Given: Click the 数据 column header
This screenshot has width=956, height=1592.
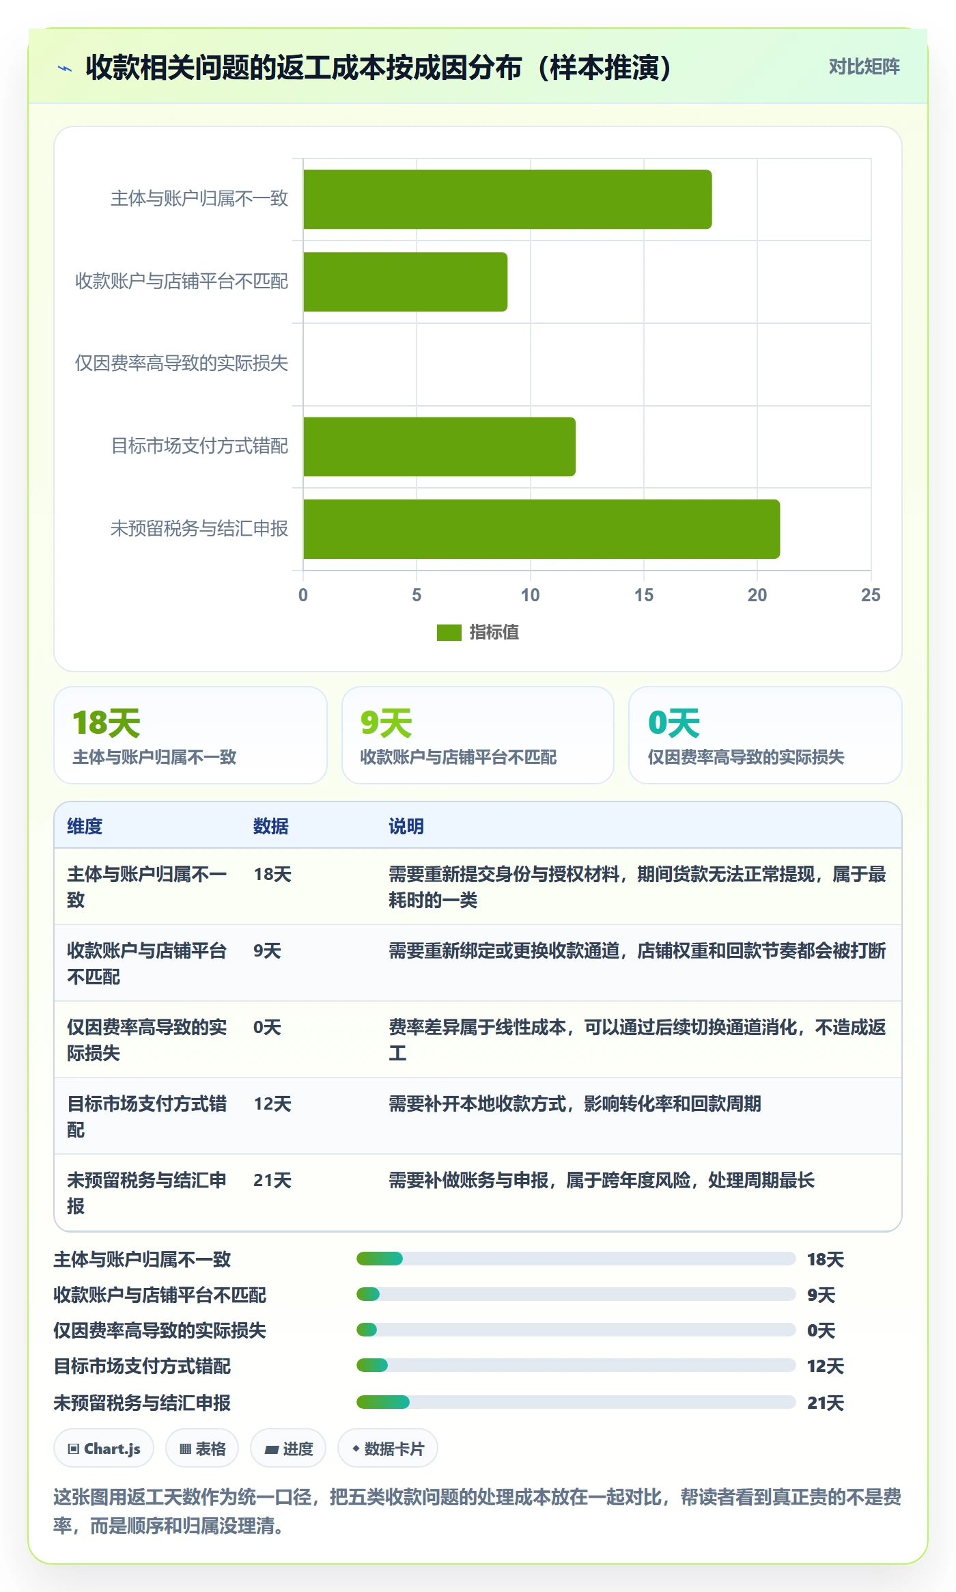Looking at the screenshot, I should (271, 826).
